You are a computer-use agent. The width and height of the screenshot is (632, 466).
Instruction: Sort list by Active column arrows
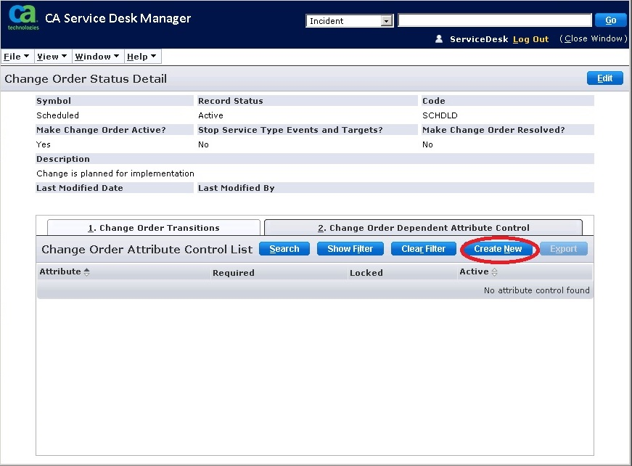tap(495, 272)
